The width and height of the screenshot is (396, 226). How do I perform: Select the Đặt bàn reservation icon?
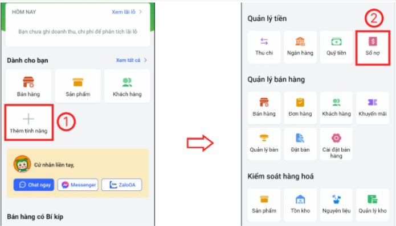300,144
